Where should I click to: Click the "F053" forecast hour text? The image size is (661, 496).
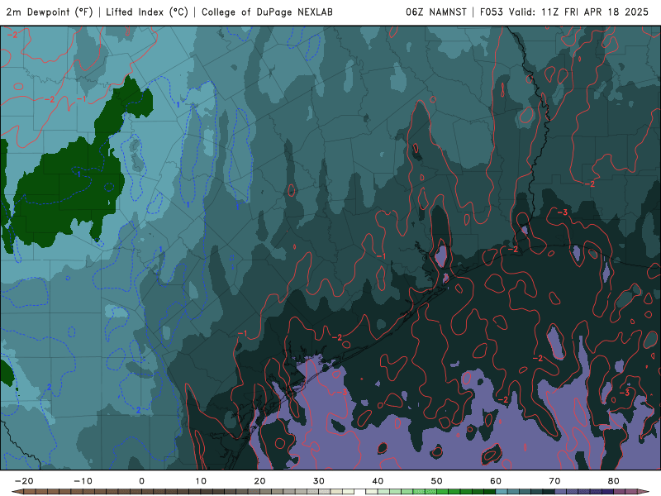(x=492, y=12)
